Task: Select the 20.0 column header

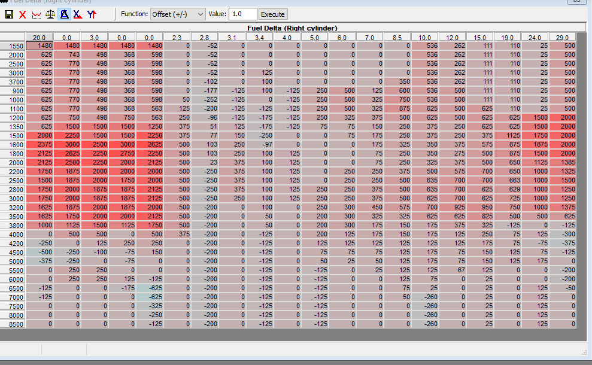Action: tap(40, 37)
